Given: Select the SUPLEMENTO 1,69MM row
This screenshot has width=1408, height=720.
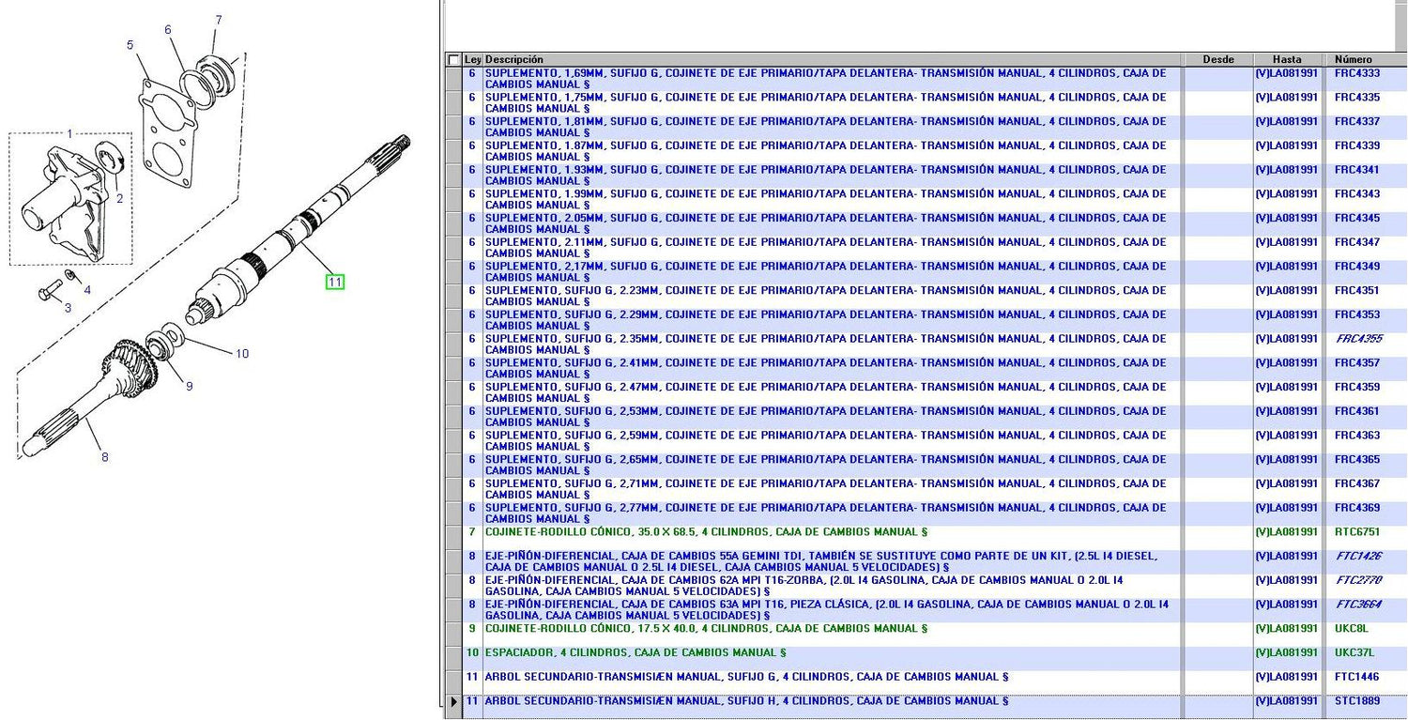Looking at the screenshot, I should 825,79.
